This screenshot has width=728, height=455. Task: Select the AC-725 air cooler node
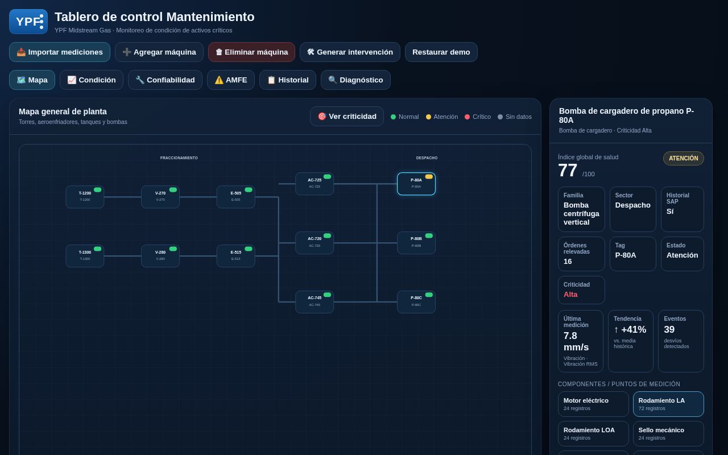315,184
